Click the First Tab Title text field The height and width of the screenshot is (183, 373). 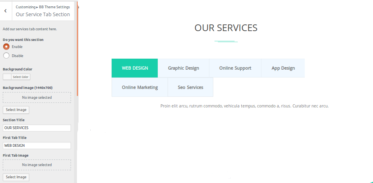pyautogui.click(x=37, y=146)
